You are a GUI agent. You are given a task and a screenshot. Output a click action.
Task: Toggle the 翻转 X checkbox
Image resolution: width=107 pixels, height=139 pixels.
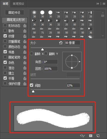point(32,54)
